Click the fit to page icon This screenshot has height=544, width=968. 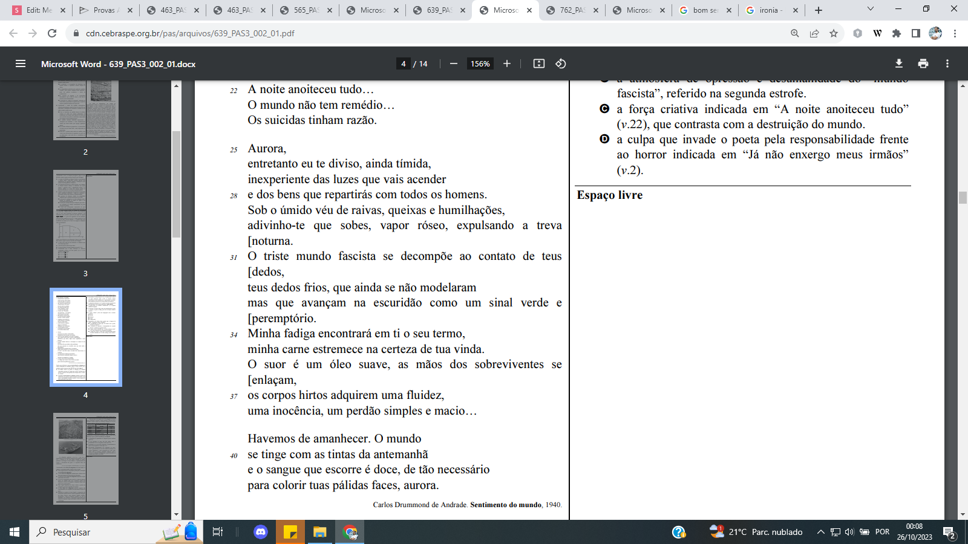[539, 63]
